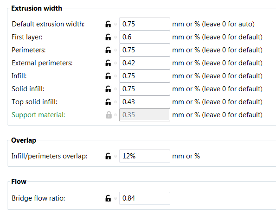Click reset dot in First layer row
This screenshot has width=276, height=214.
point(116,37)
